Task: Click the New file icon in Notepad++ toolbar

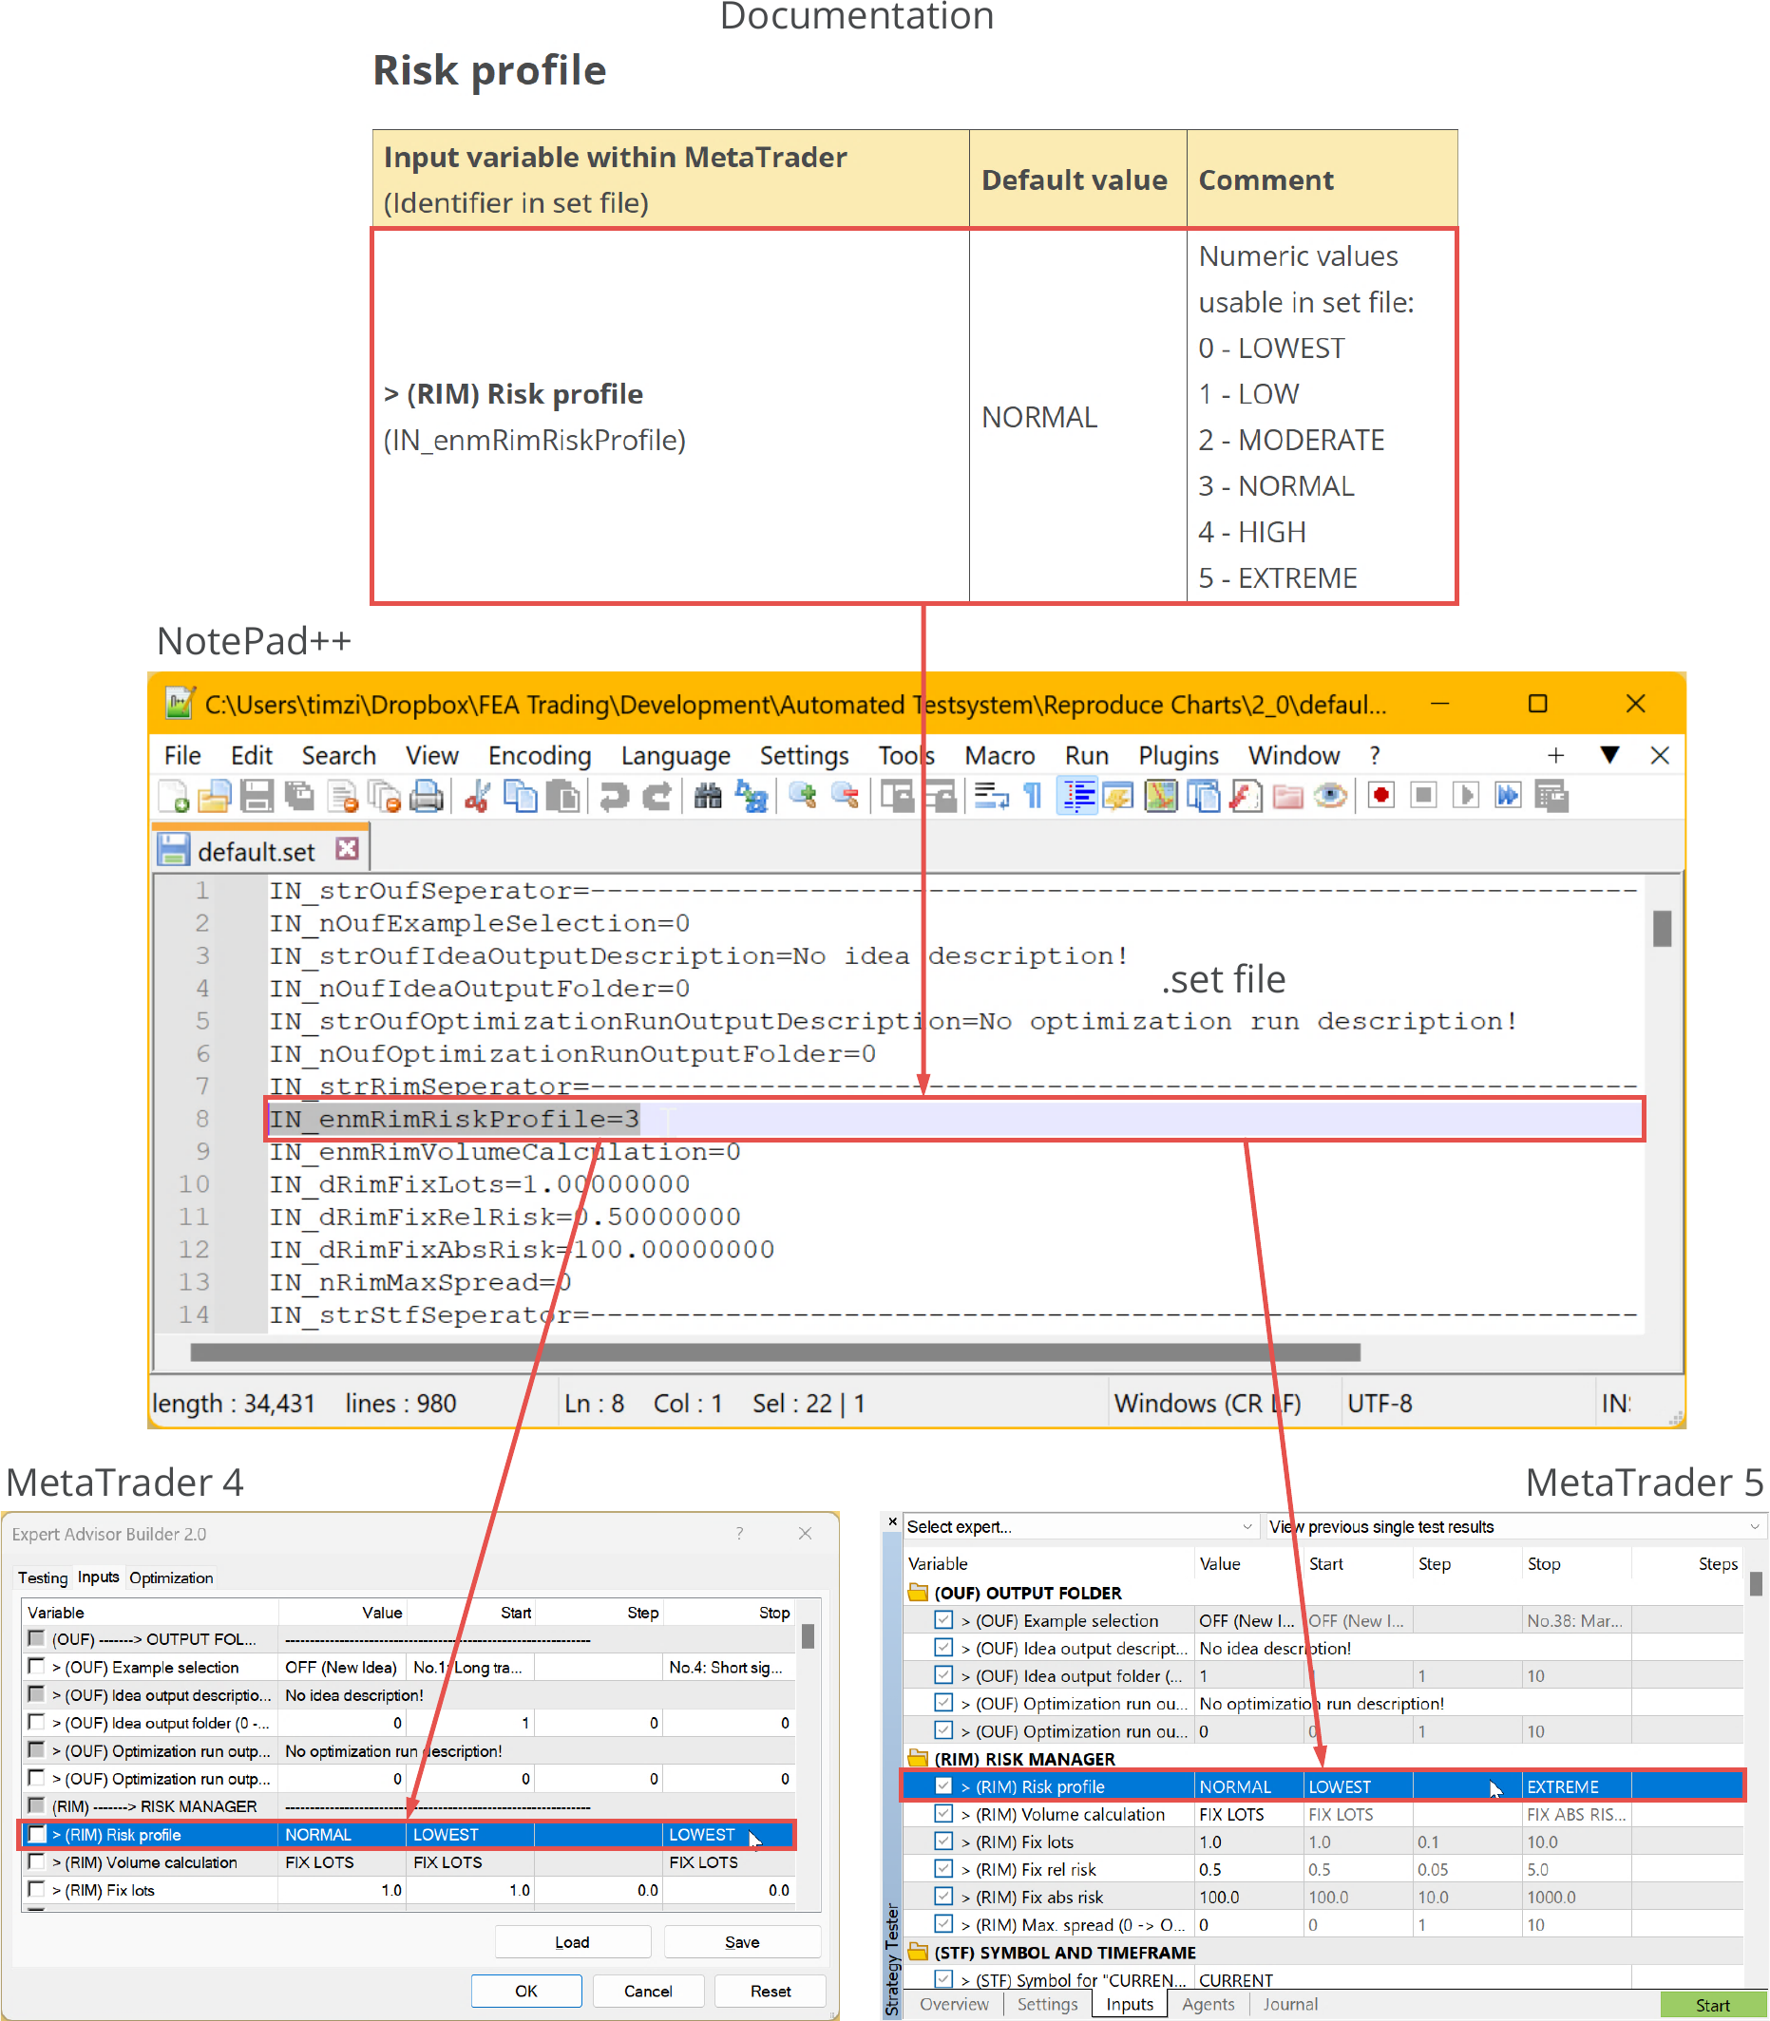Action: pyautogui.click(x=174, y=796)
